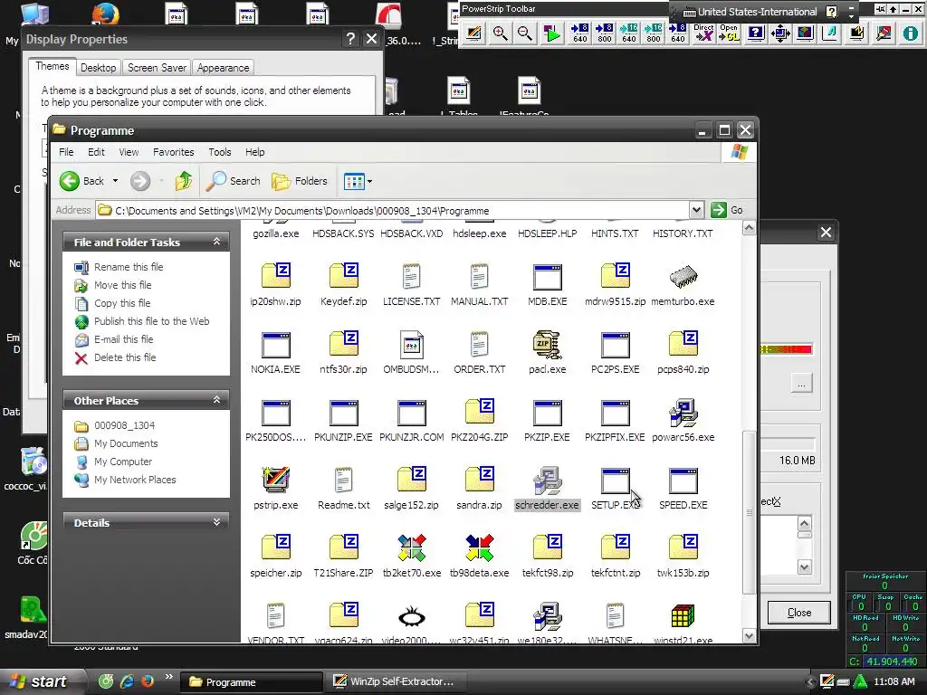The width and height of the screenshot is (927, 695).
Task: Open the Favorites menu
Action: [x=173, y=152]
